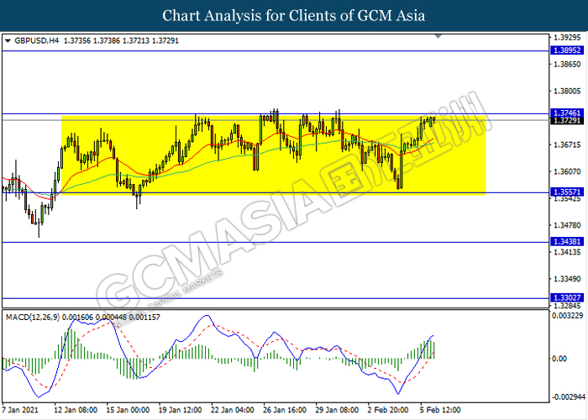The image size is (588, 420).
Task: Select the 1.35571 support level label
Action: coord(567,192)
